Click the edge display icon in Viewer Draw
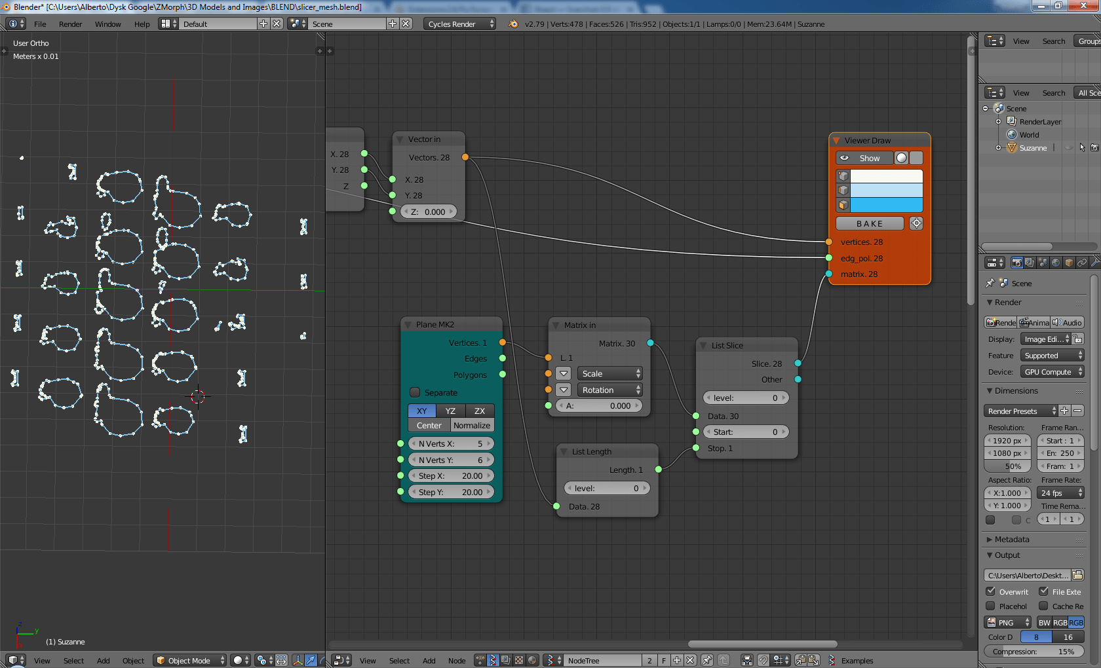 pyautogui.click(x=843, y=191)
